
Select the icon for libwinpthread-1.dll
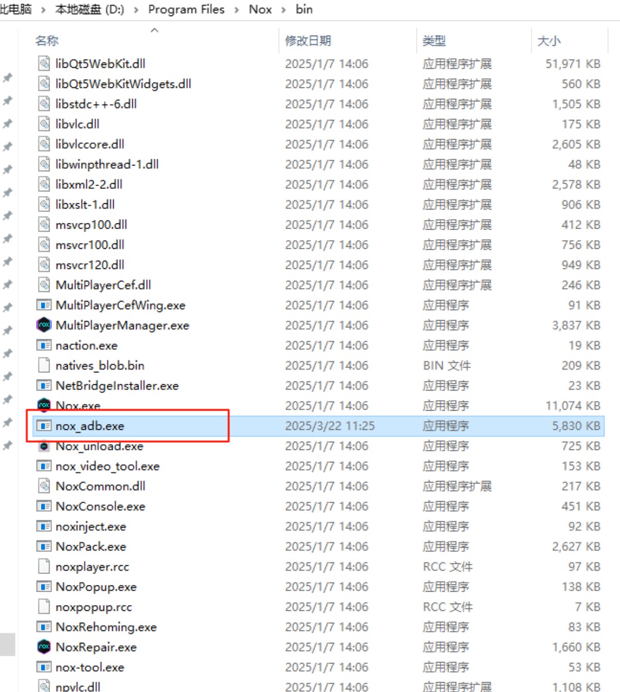(x=44, y=164)
